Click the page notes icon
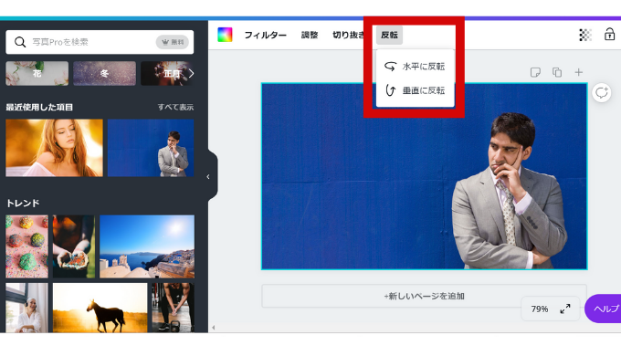Image resolution: width=621 pixels, height=356 pixels. click(535, 72)
